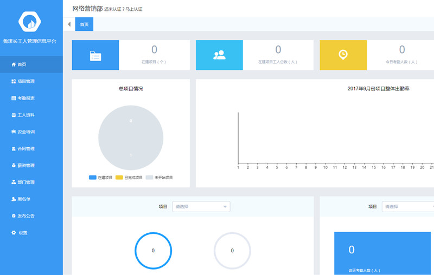
Task: Click the 工人资料 sidebar icon
Action: (x=14, y=115)
